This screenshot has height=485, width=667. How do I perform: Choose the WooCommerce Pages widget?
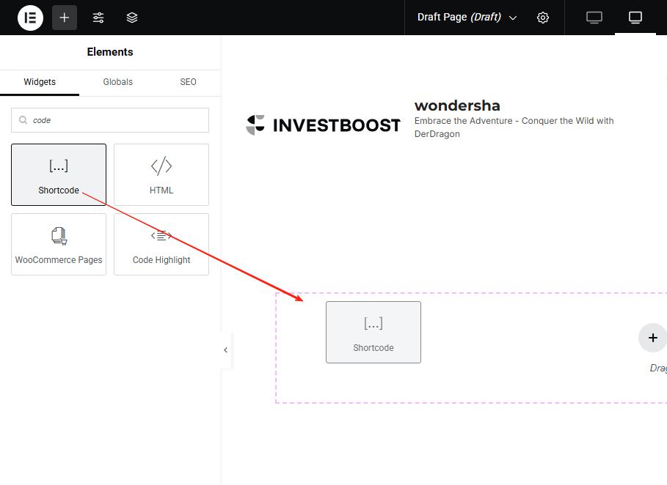pos(59,244)
